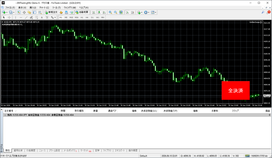Expand the indicators dropdown arrow
272x158 pixels.
click(x=142, y=12)
